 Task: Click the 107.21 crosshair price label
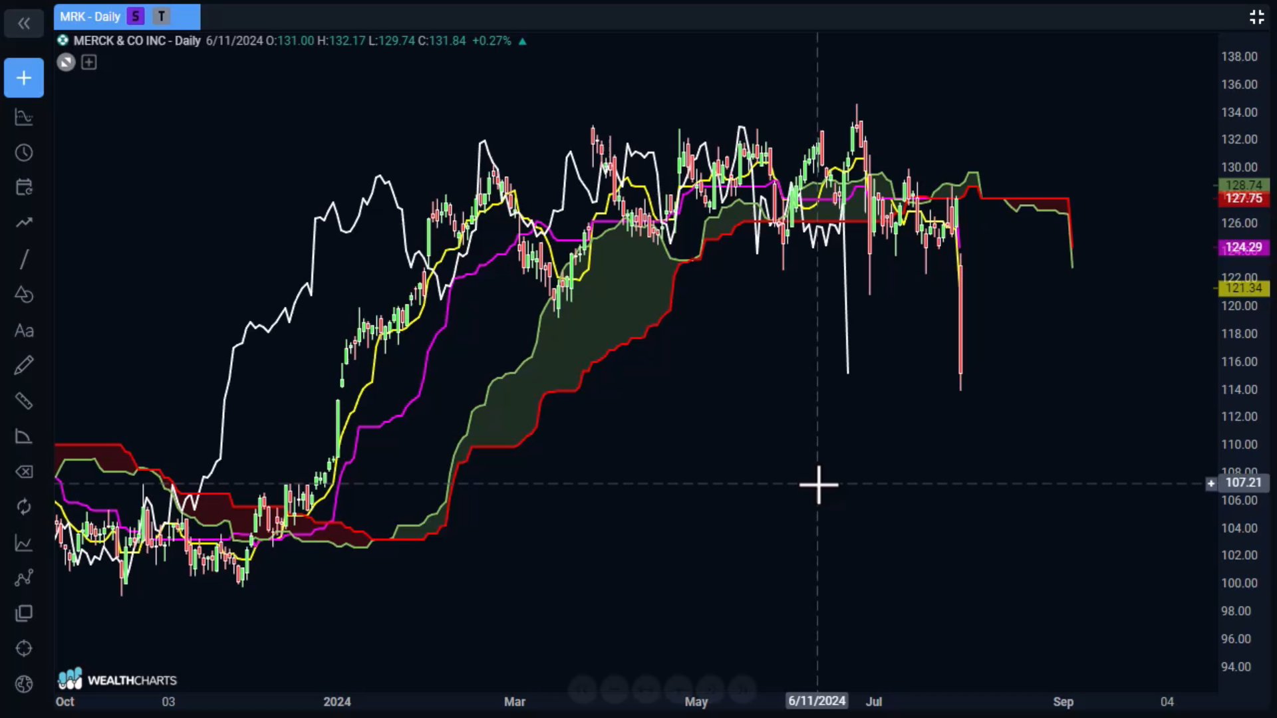coord(1243,483)
